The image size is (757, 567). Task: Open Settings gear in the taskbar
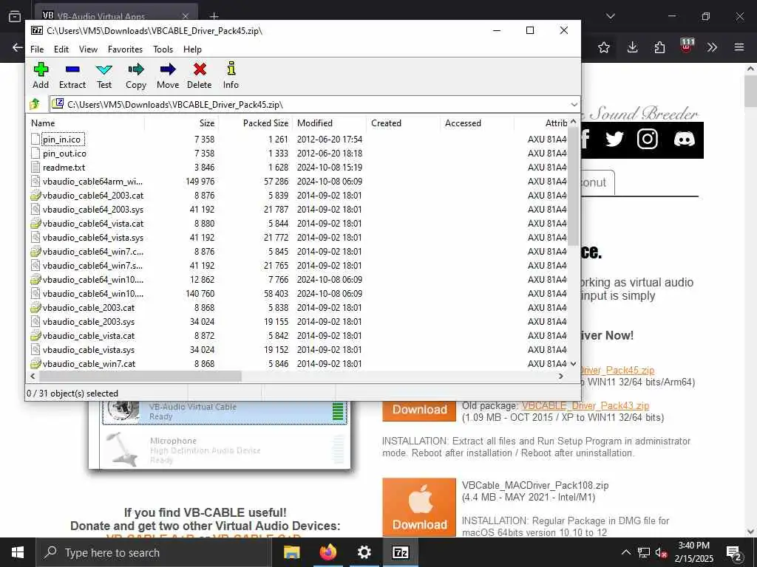coord(364,552)
